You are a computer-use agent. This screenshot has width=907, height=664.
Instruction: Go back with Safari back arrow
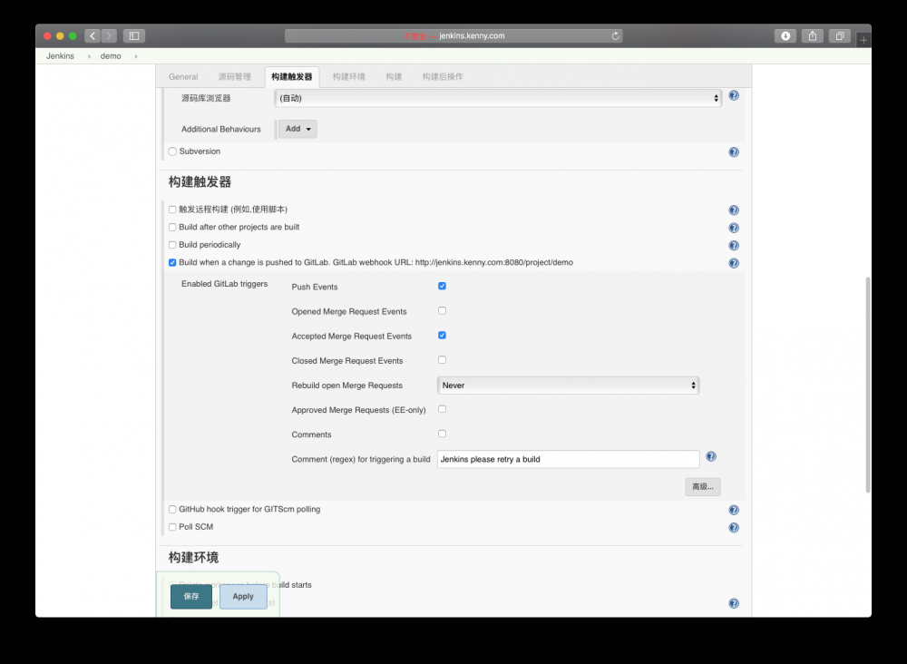coord(92,36)
